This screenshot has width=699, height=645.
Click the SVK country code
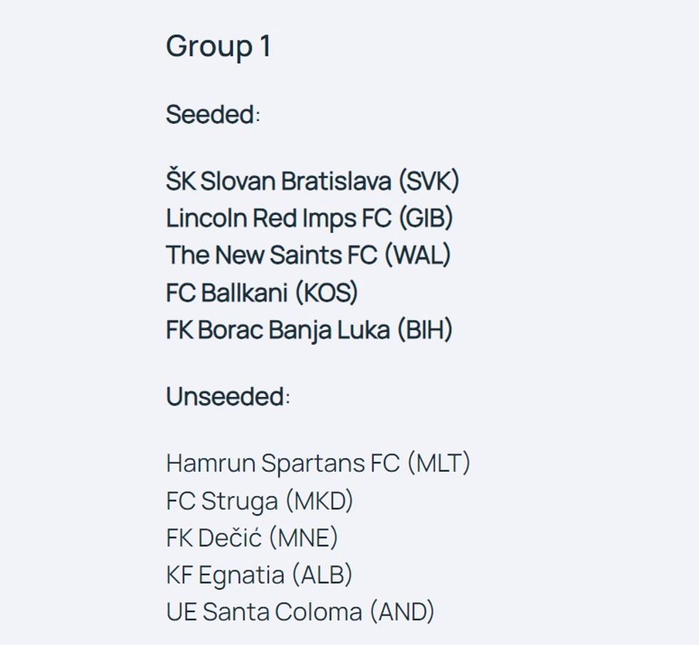[x=429, y=181]
